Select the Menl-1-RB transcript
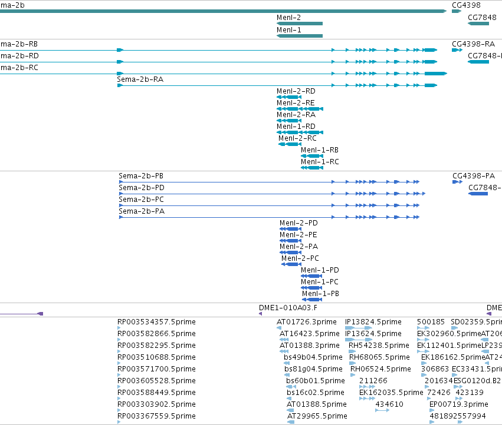 click(x=312, y=156)
